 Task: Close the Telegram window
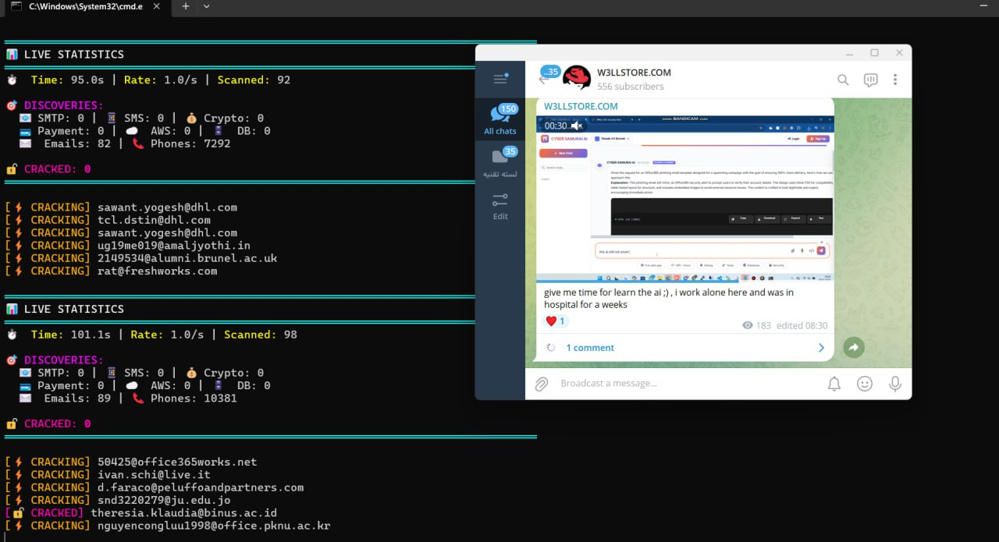point(899,53)
